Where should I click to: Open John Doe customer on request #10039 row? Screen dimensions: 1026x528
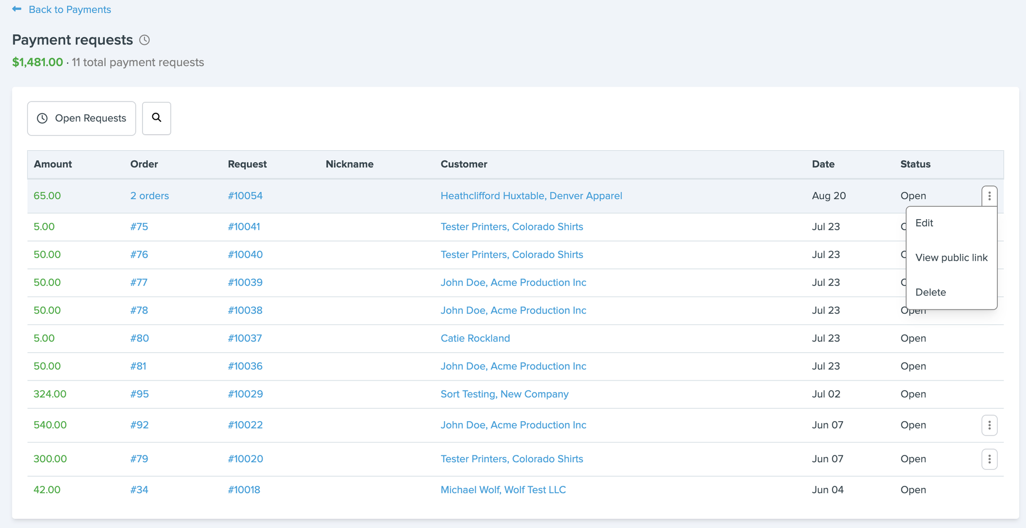514,282
